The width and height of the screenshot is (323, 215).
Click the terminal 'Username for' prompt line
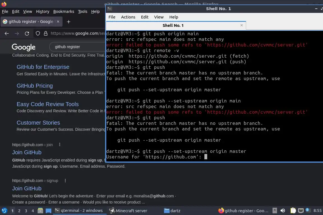[x=156, y=157]
